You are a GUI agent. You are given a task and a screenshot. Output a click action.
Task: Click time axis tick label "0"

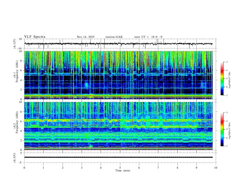24,168
